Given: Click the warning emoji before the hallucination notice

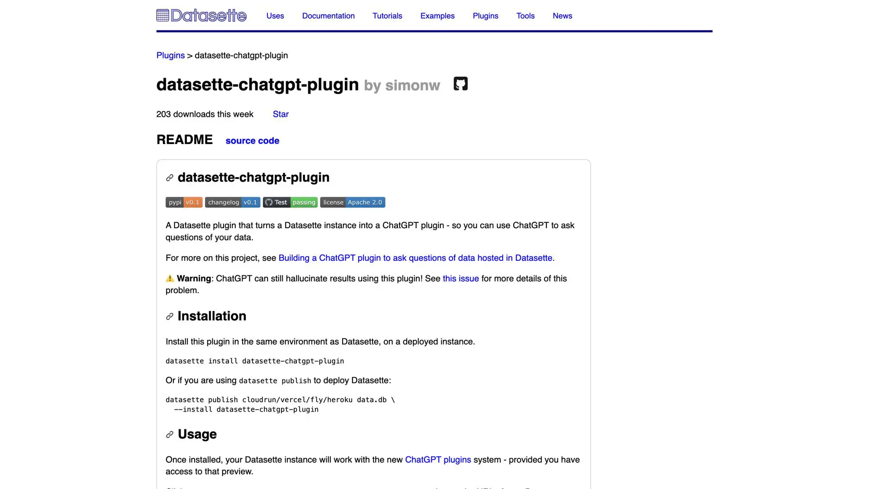Looking at the screenshot, I should pyautogui.click(x=169, y=278).
